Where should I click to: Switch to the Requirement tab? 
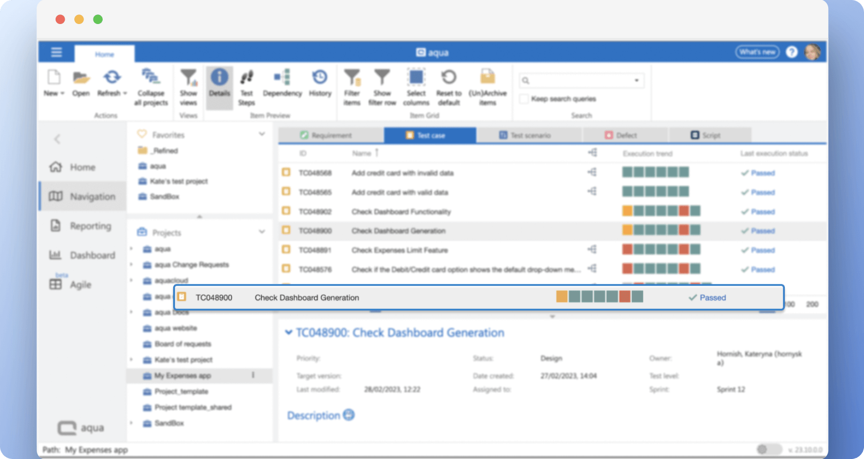coord(331,135)
